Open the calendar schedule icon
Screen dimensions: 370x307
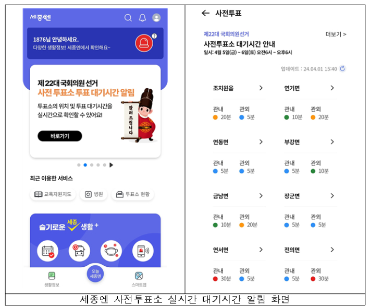click(47, 251)
